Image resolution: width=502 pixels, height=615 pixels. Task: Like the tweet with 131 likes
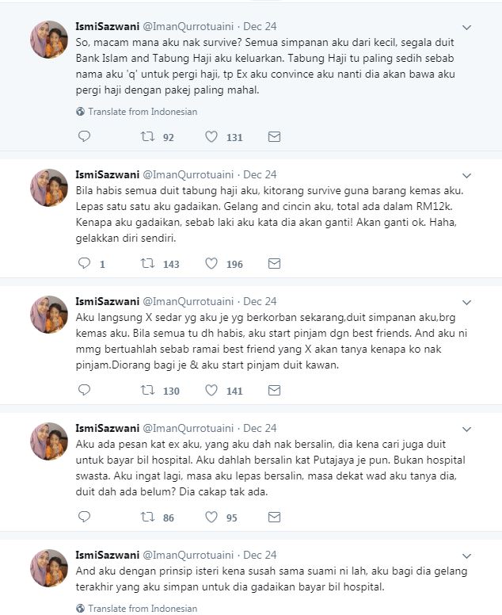211,137
